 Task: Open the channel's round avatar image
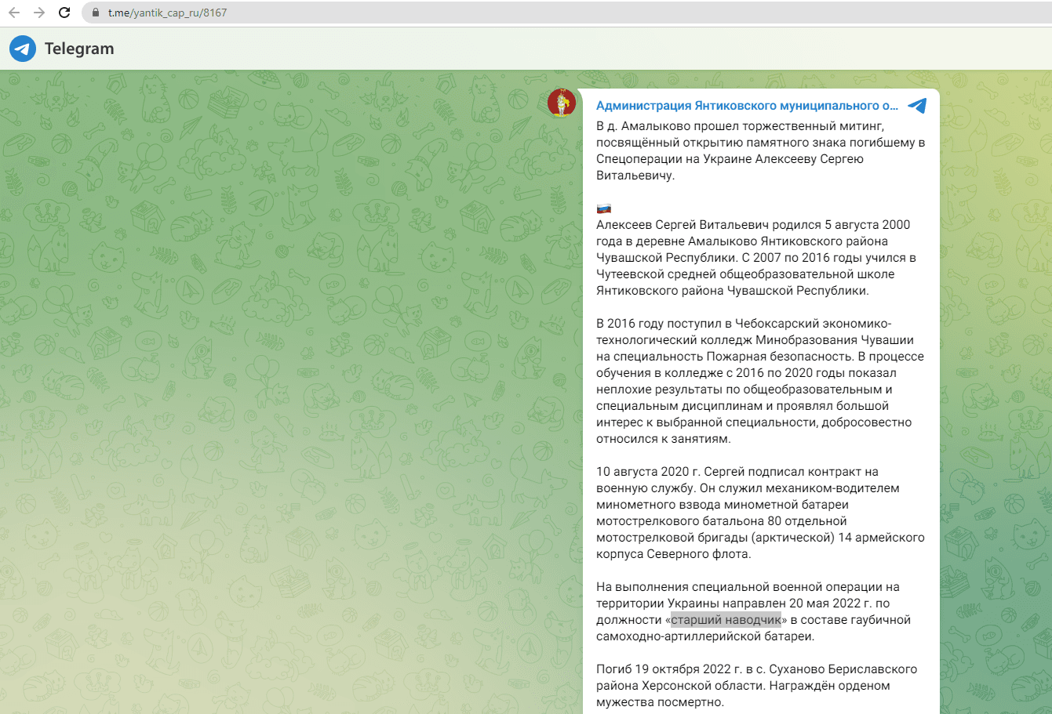pyautogui.click(x=561, y=103)
